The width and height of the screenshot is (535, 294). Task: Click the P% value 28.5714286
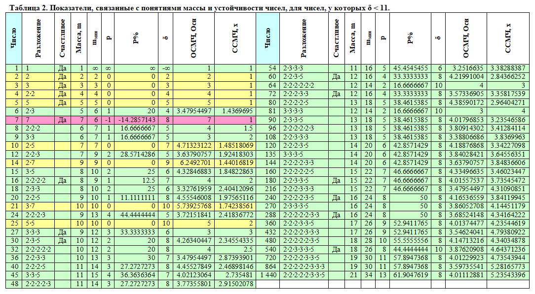pyautogui.click(x=136, y=154)
